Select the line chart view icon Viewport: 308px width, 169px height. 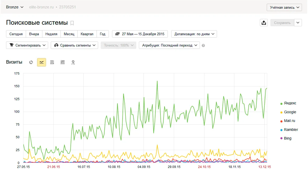pos(42,62)
